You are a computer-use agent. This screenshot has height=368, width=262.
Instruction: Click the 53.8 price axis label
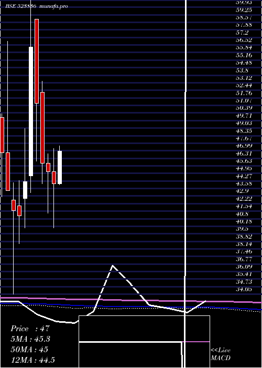tap(242, 70)
